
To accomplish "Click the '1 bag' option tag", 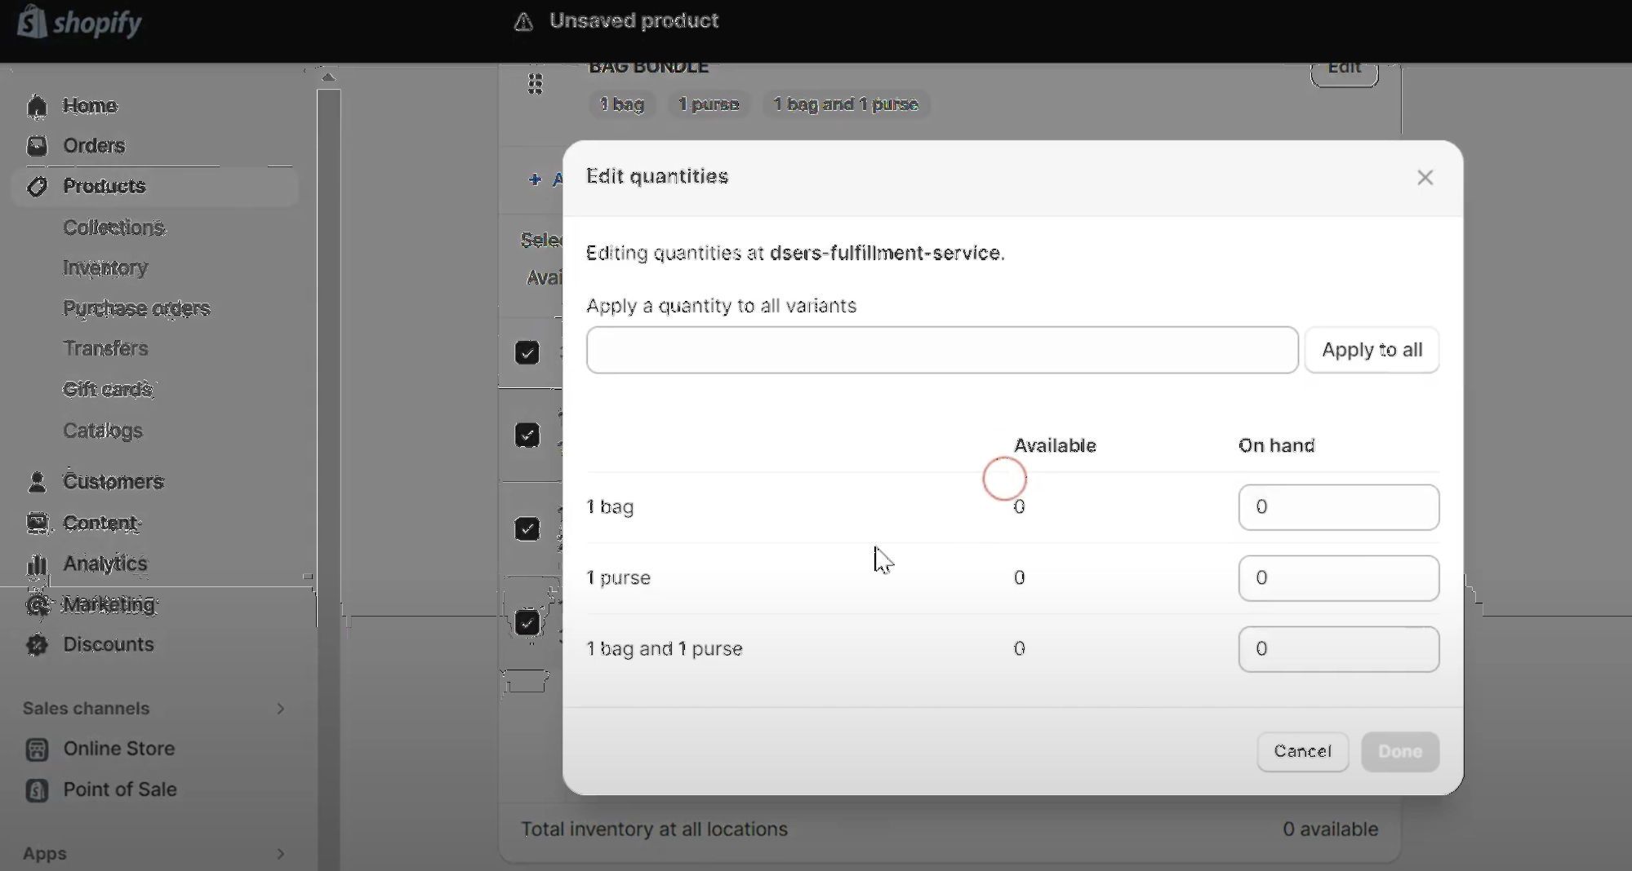I will click(622, 104).
